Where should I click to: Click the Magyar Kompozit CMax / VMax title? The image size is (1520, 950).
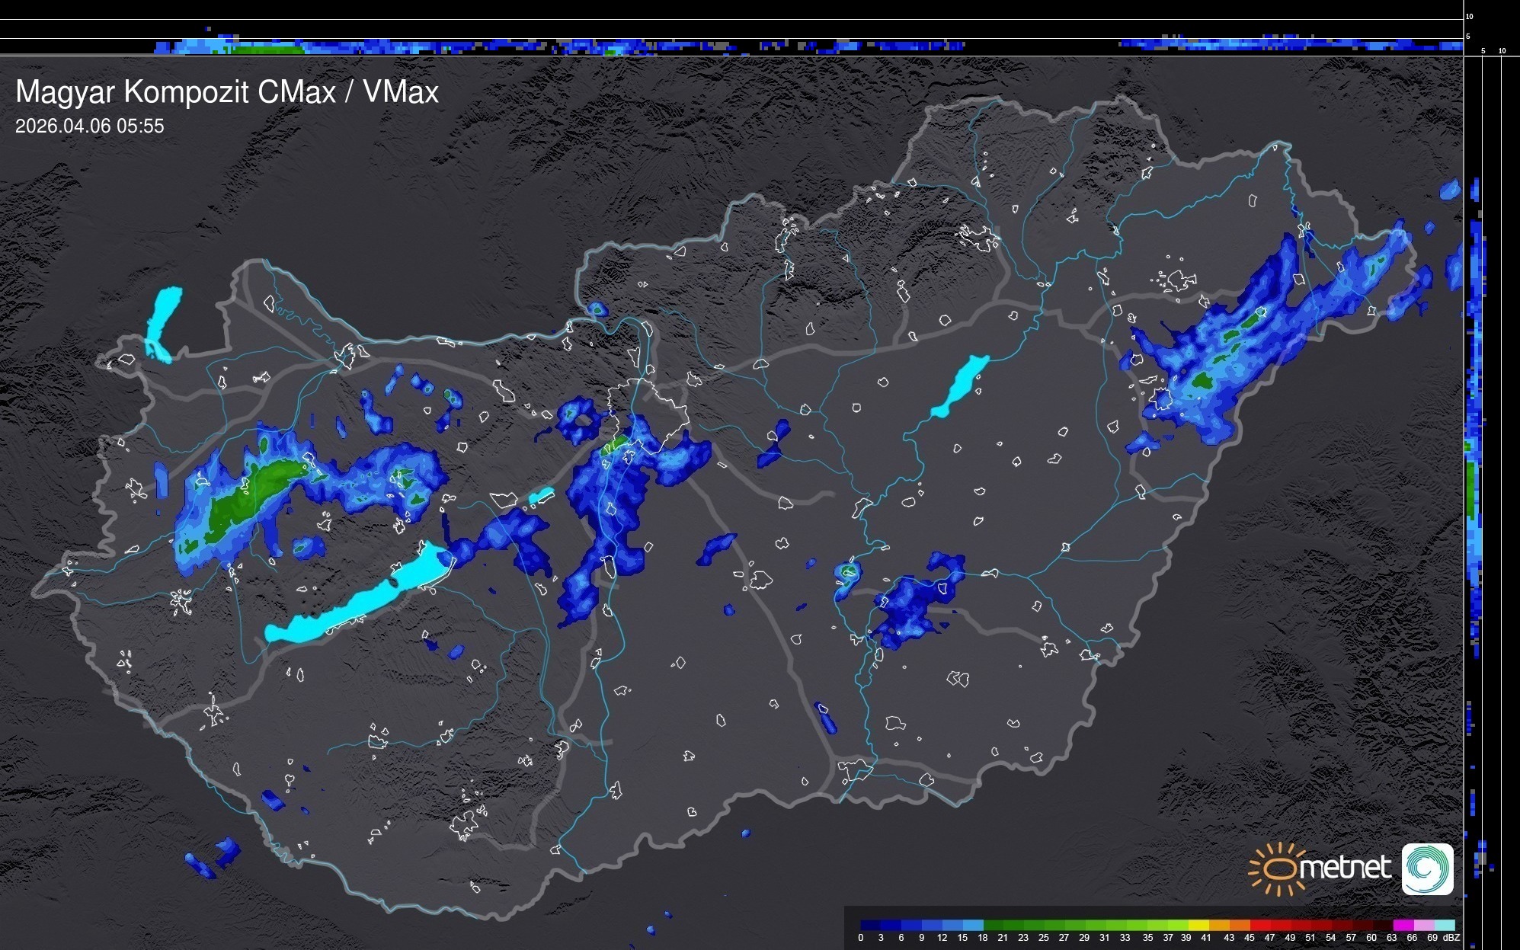click(x=227, y=92)
